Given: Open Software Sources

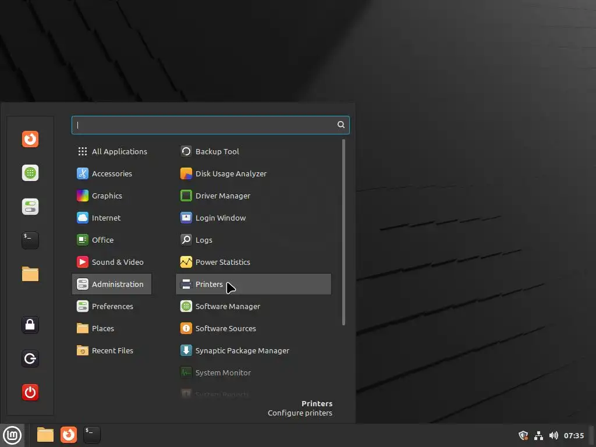Looking at the screenshot, I should click(254, 328).
